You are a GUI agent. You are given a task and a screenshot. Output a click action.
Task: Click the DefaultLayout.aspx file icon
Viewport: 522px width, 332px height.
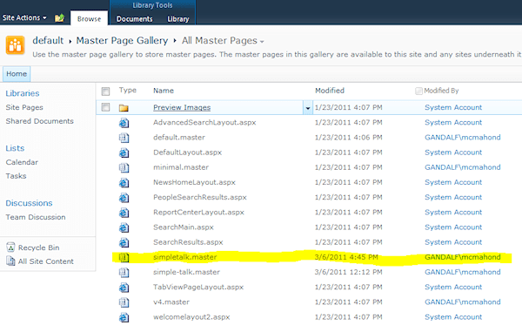click(x=124, y=152)
